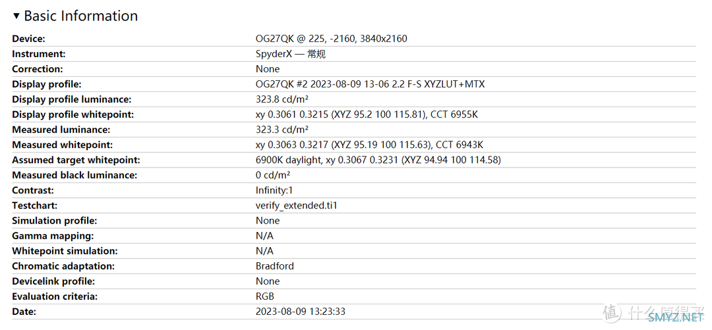Select the Evaluation criteria RGB value
712x330 pixels.
point(265,296)
